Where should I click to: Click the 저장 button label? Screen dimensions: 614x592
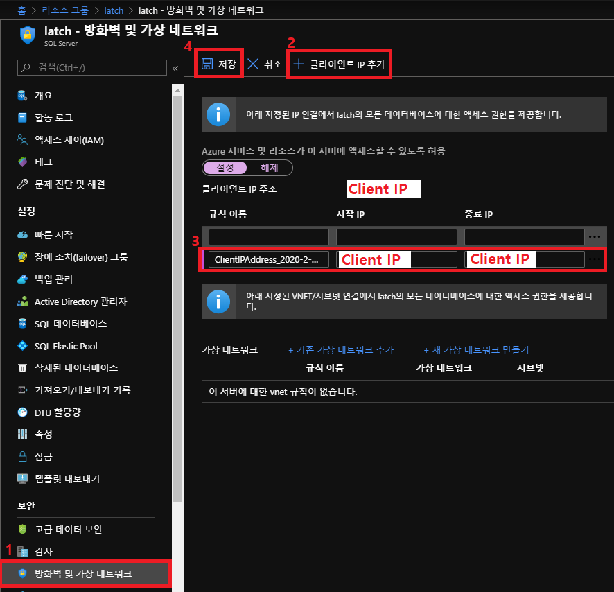coord(227,64)
